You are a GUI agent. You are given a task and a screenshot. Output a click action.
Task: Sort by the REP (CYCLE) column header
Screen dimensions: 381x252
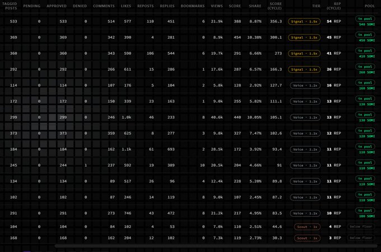(334, 6)
